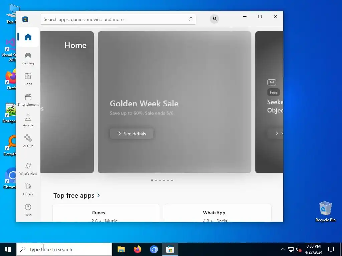
Task: Select the first carousel page dot
Action: click(152, 180)
